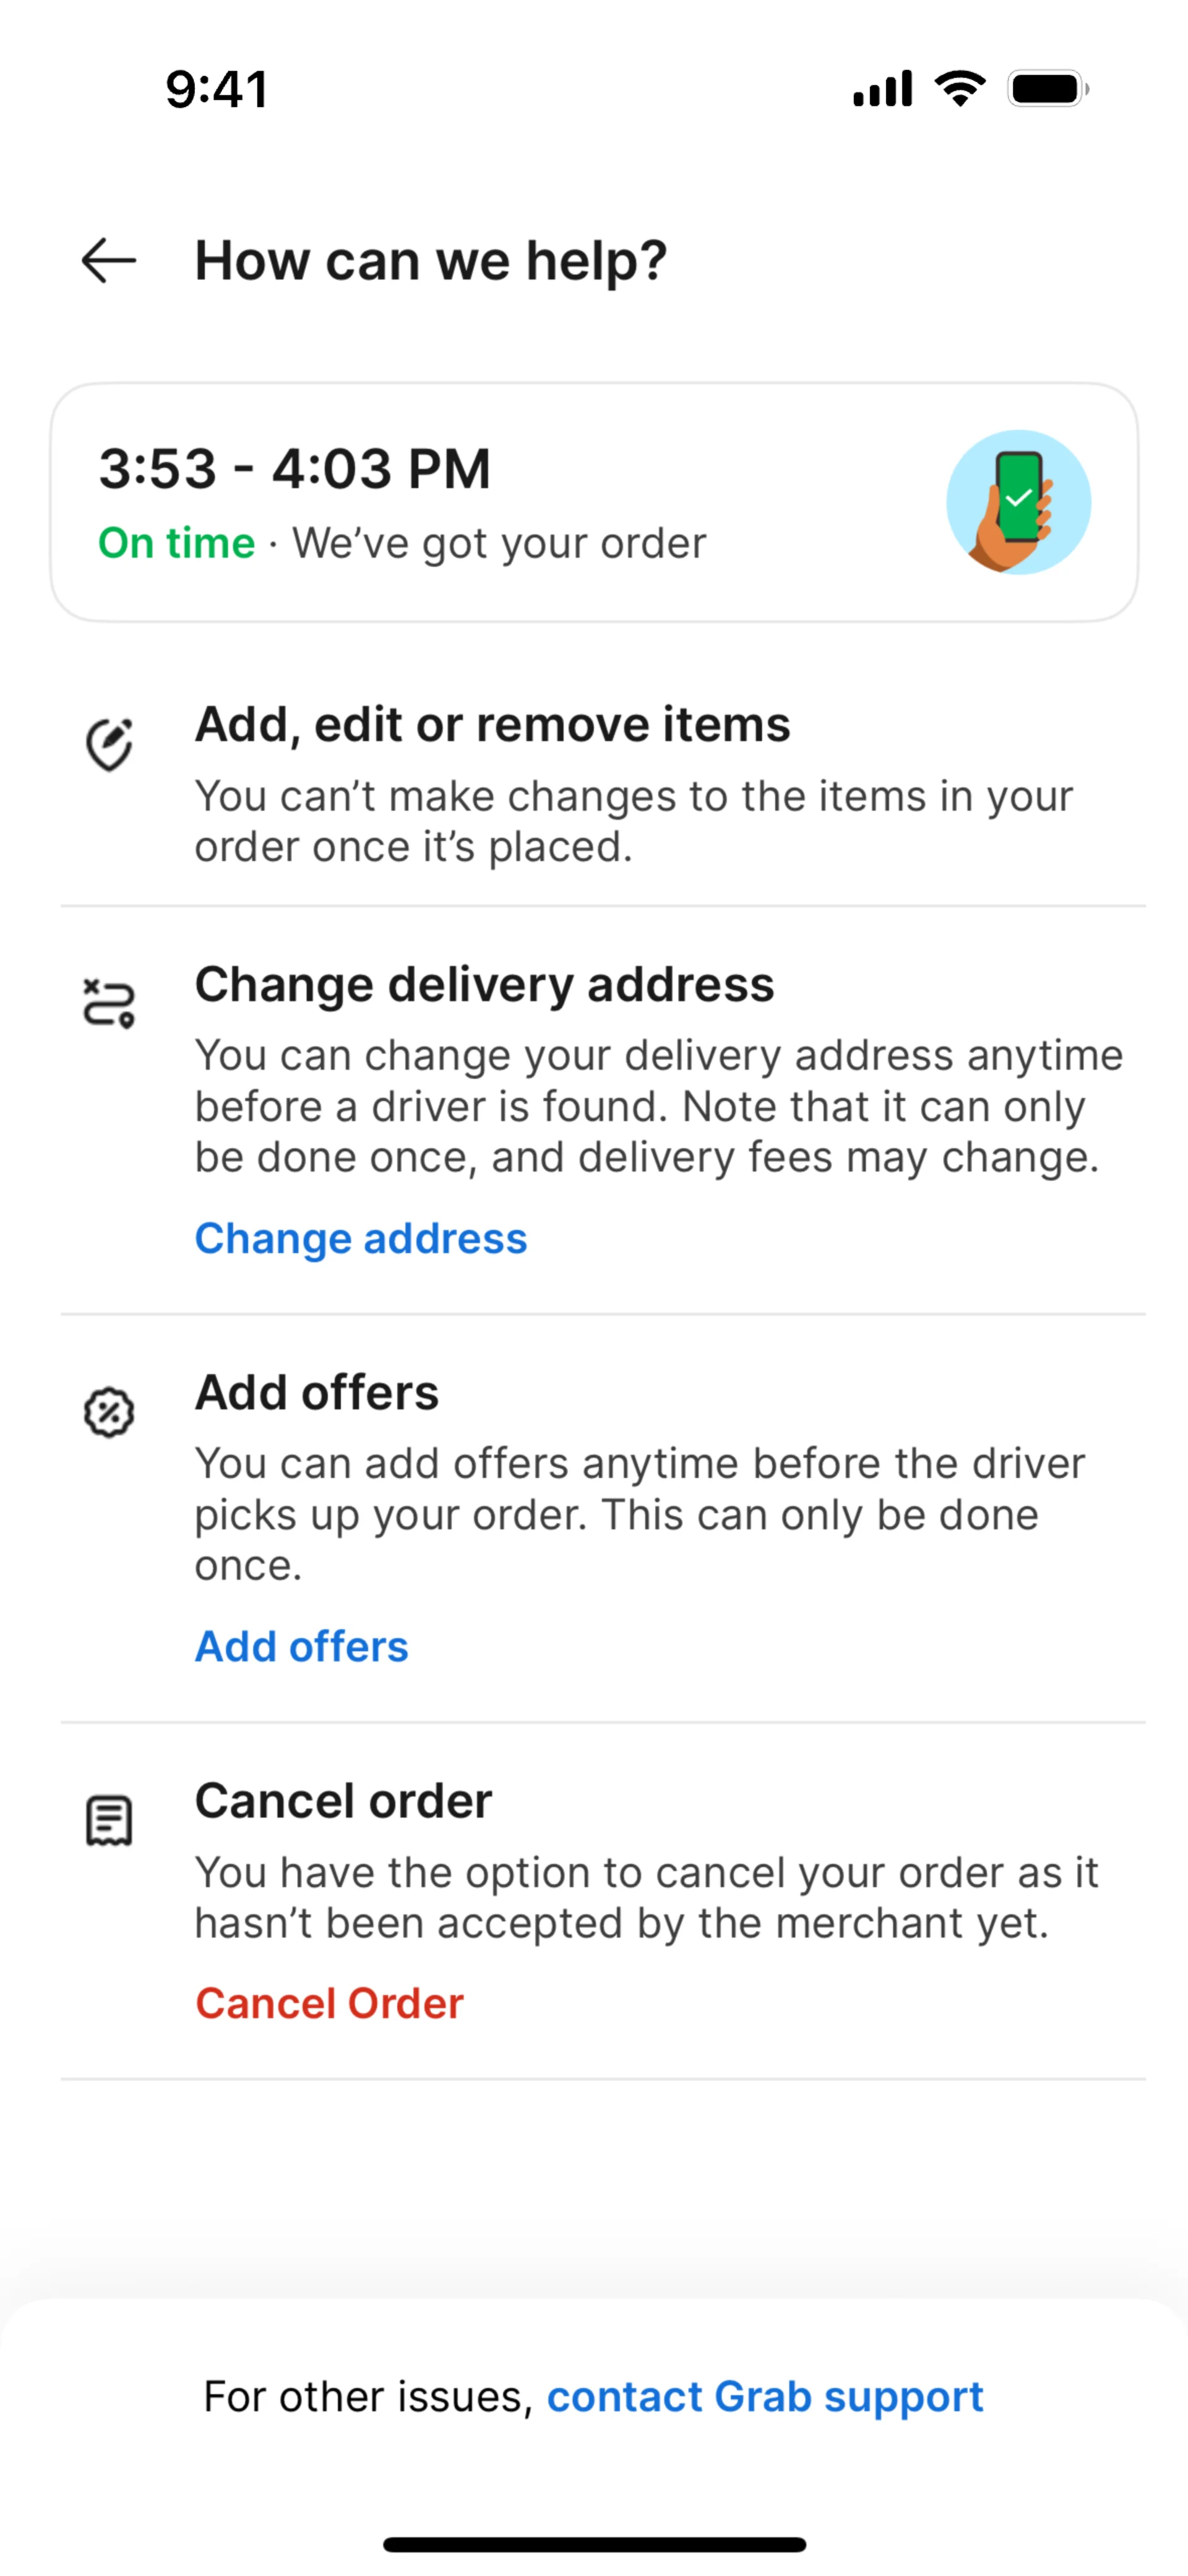Tap the home indicator bar

594,2544
